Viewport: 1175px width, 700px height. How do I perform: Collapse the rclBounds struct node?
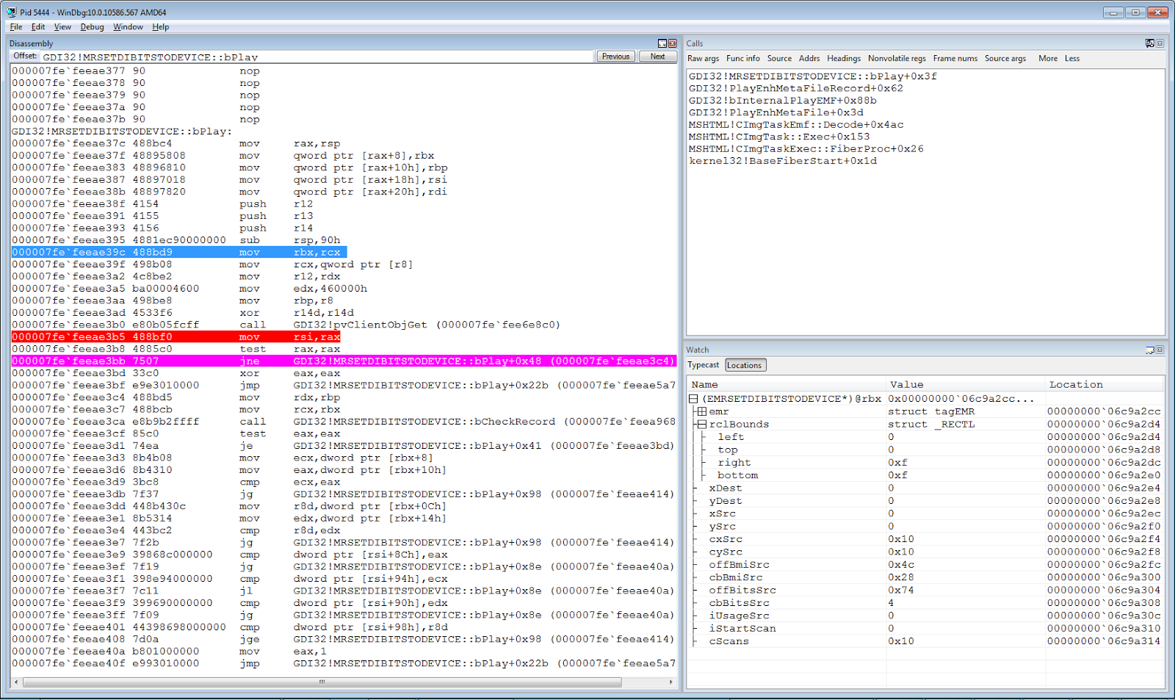(701, 425)
